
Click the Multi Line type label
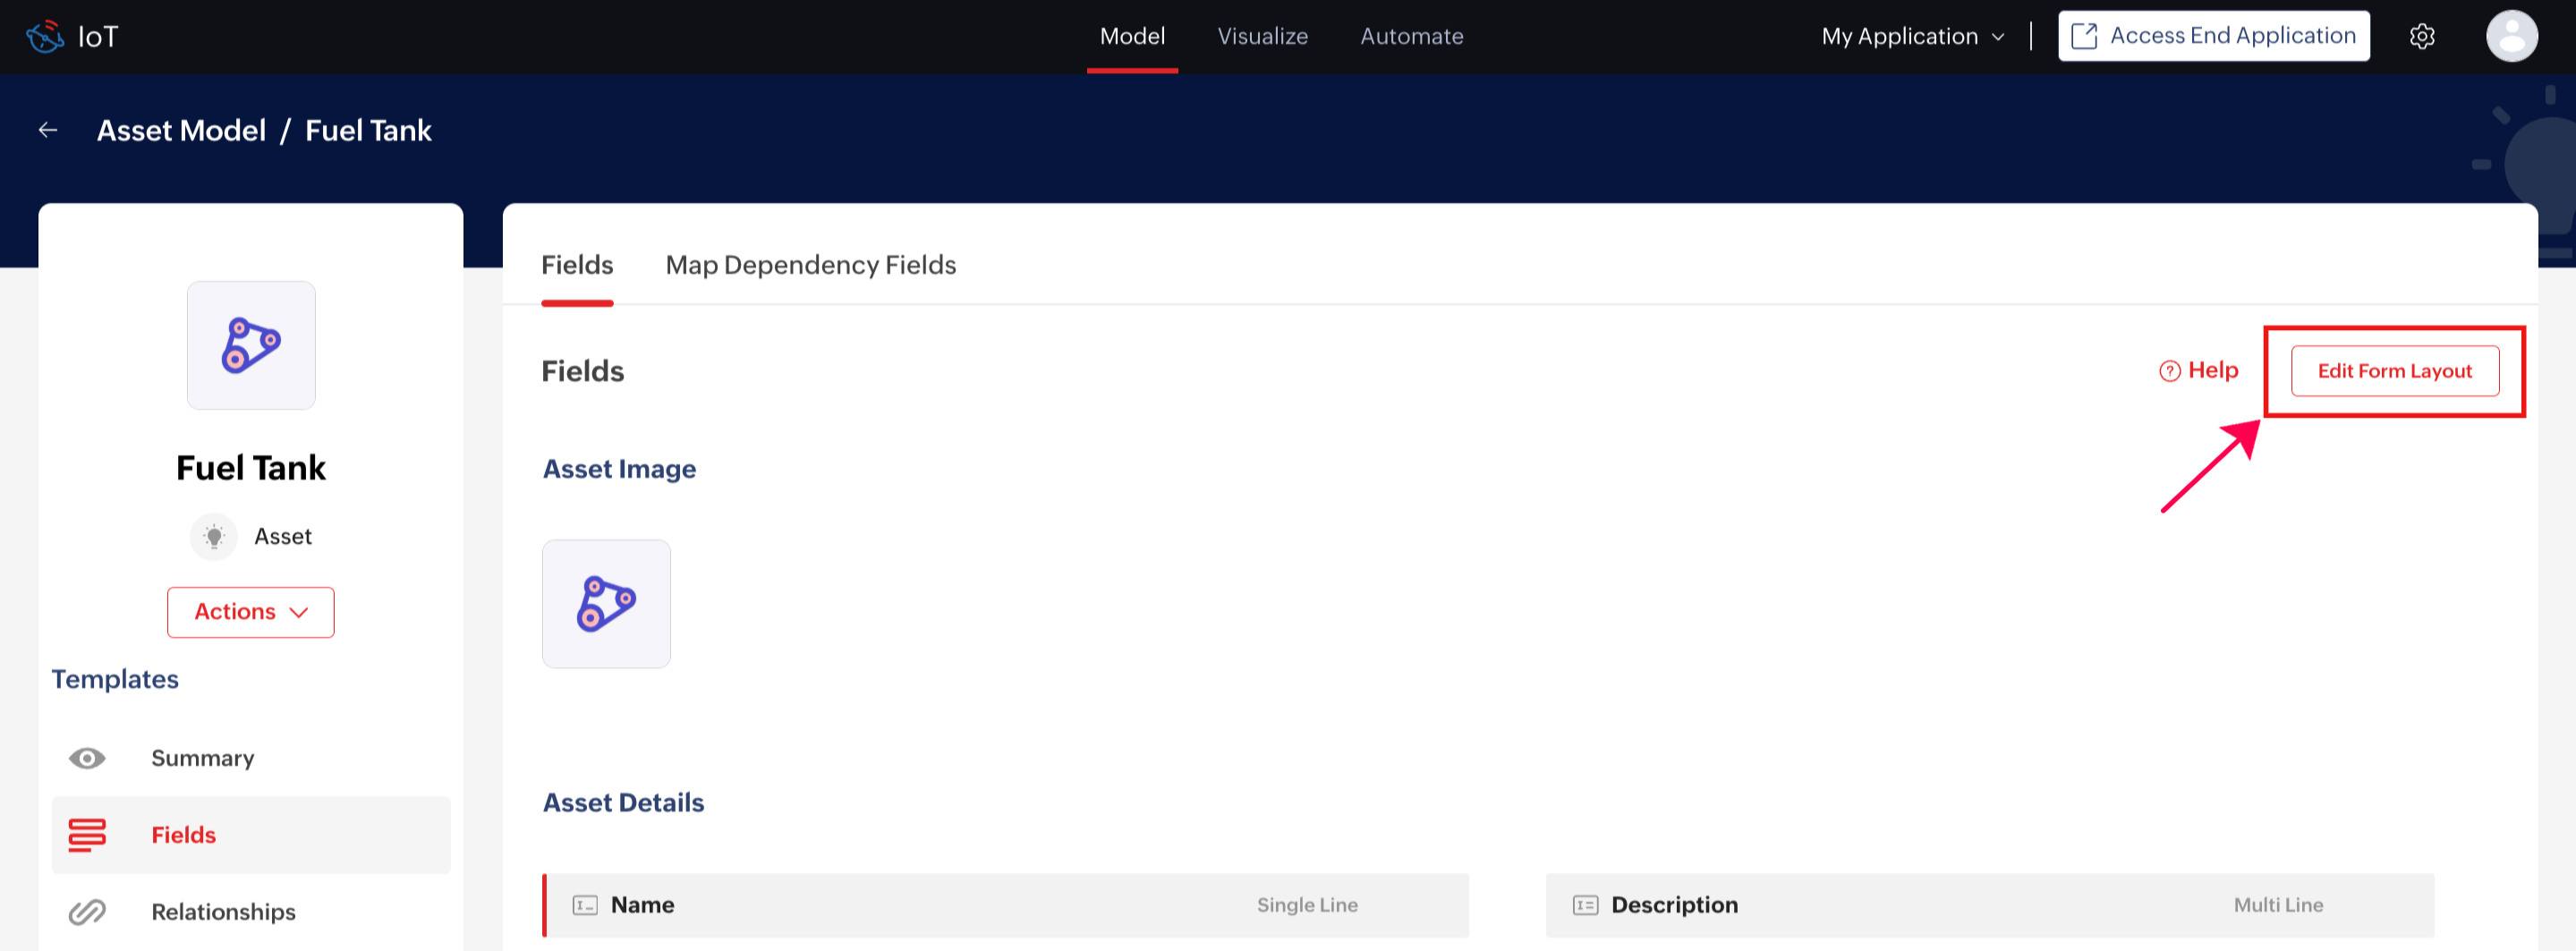point(2278,905)
